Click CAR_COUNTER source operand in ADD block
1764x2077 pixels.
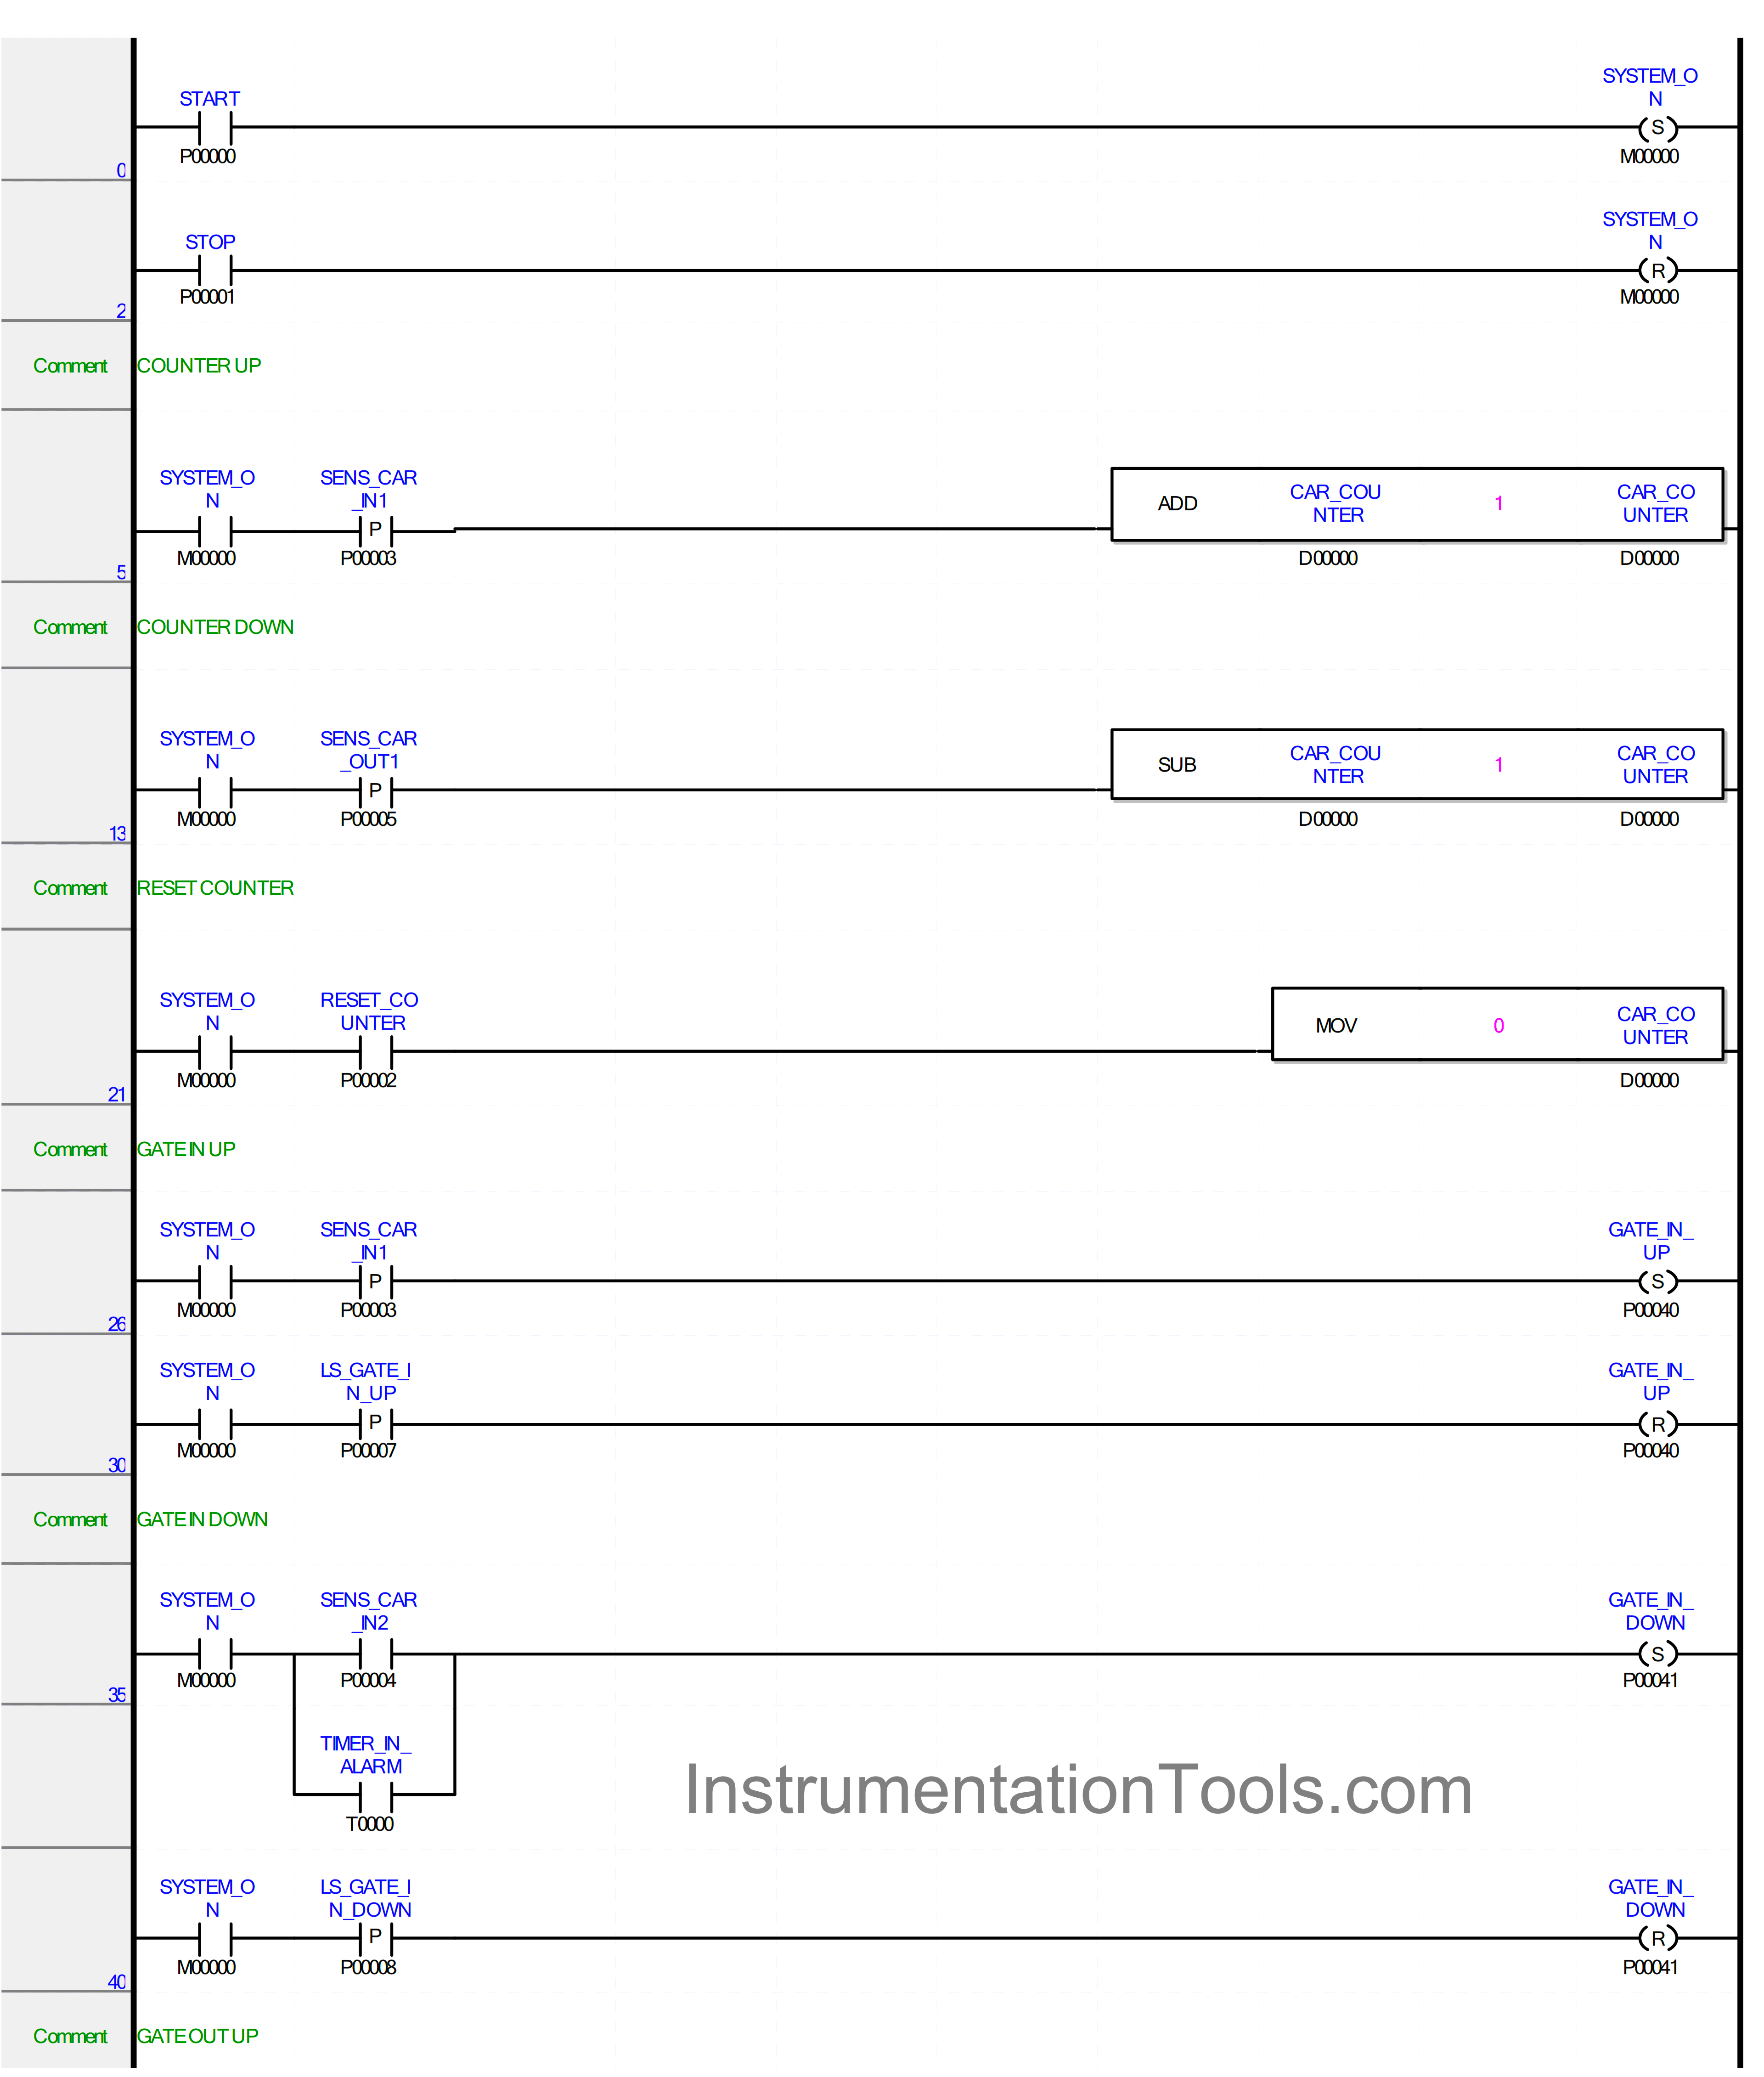click(x=1336, y=504)
